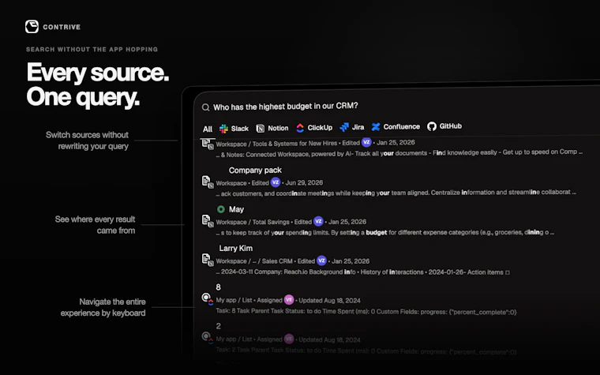Click VE avatar in task 8 row
Image resolution: width=600 pixels, height=375 pixels.
(x=289, y=300)
